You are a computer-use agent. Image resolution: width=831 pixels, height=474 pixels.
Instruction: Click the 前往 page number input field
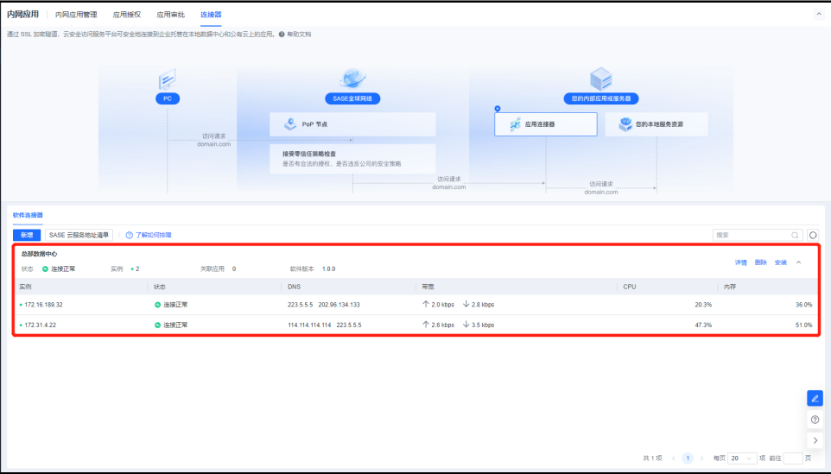(x=792, y=458)
